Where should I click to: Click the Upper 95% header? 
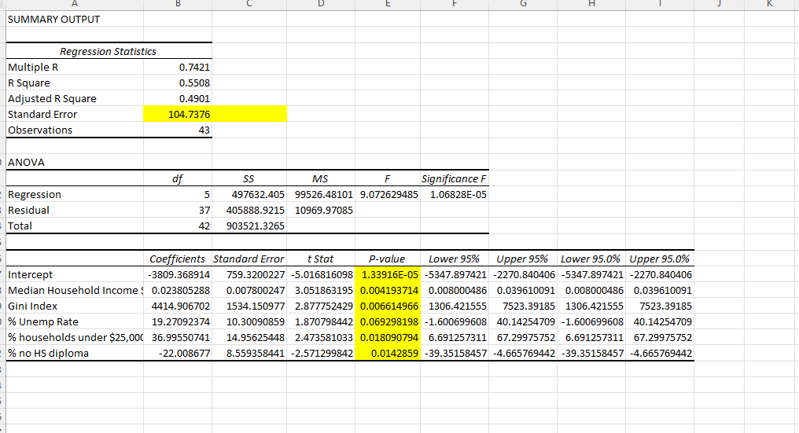523,259
